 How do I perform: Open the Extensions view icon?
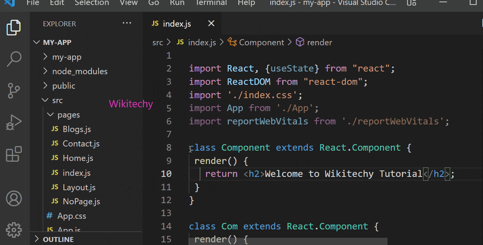coord(14,154)
